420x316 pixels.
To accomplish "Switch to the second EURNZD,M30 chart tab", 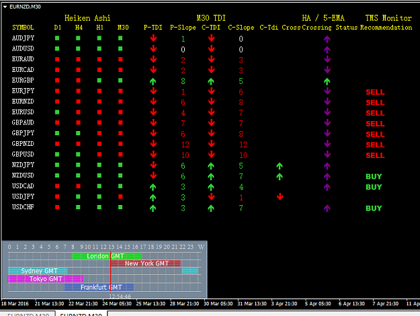I will point(81,313).
